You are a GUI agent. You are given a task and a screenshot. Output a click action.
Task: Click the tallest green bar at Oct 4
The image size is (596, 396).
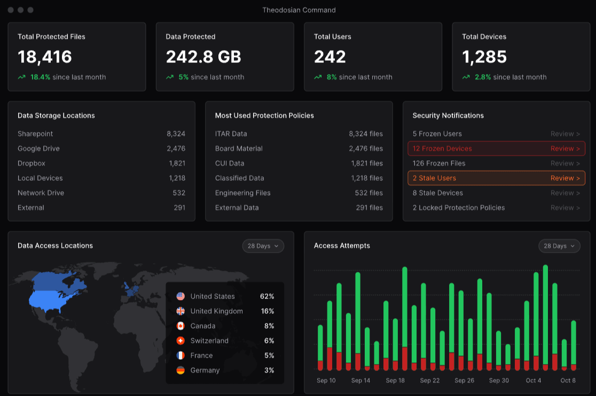coord(545,298)
